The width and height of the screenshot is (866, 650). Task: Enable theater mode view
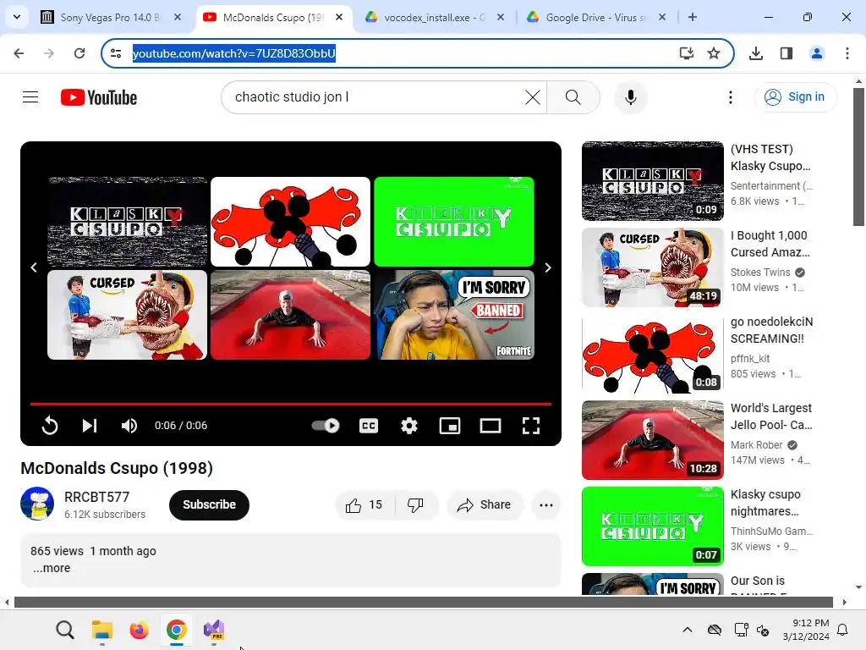coord(491,426)
